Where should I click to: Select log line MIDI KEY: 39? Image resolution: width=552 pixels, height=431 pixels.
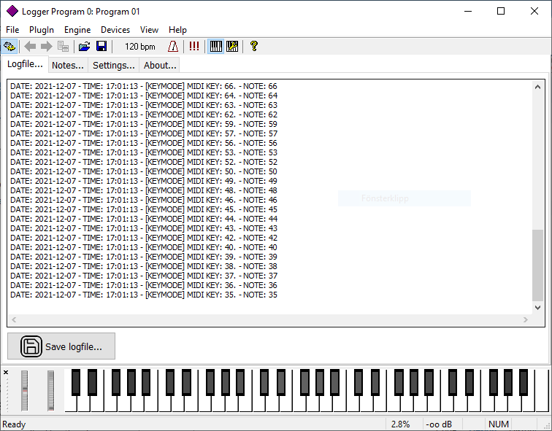coord(144,257)
